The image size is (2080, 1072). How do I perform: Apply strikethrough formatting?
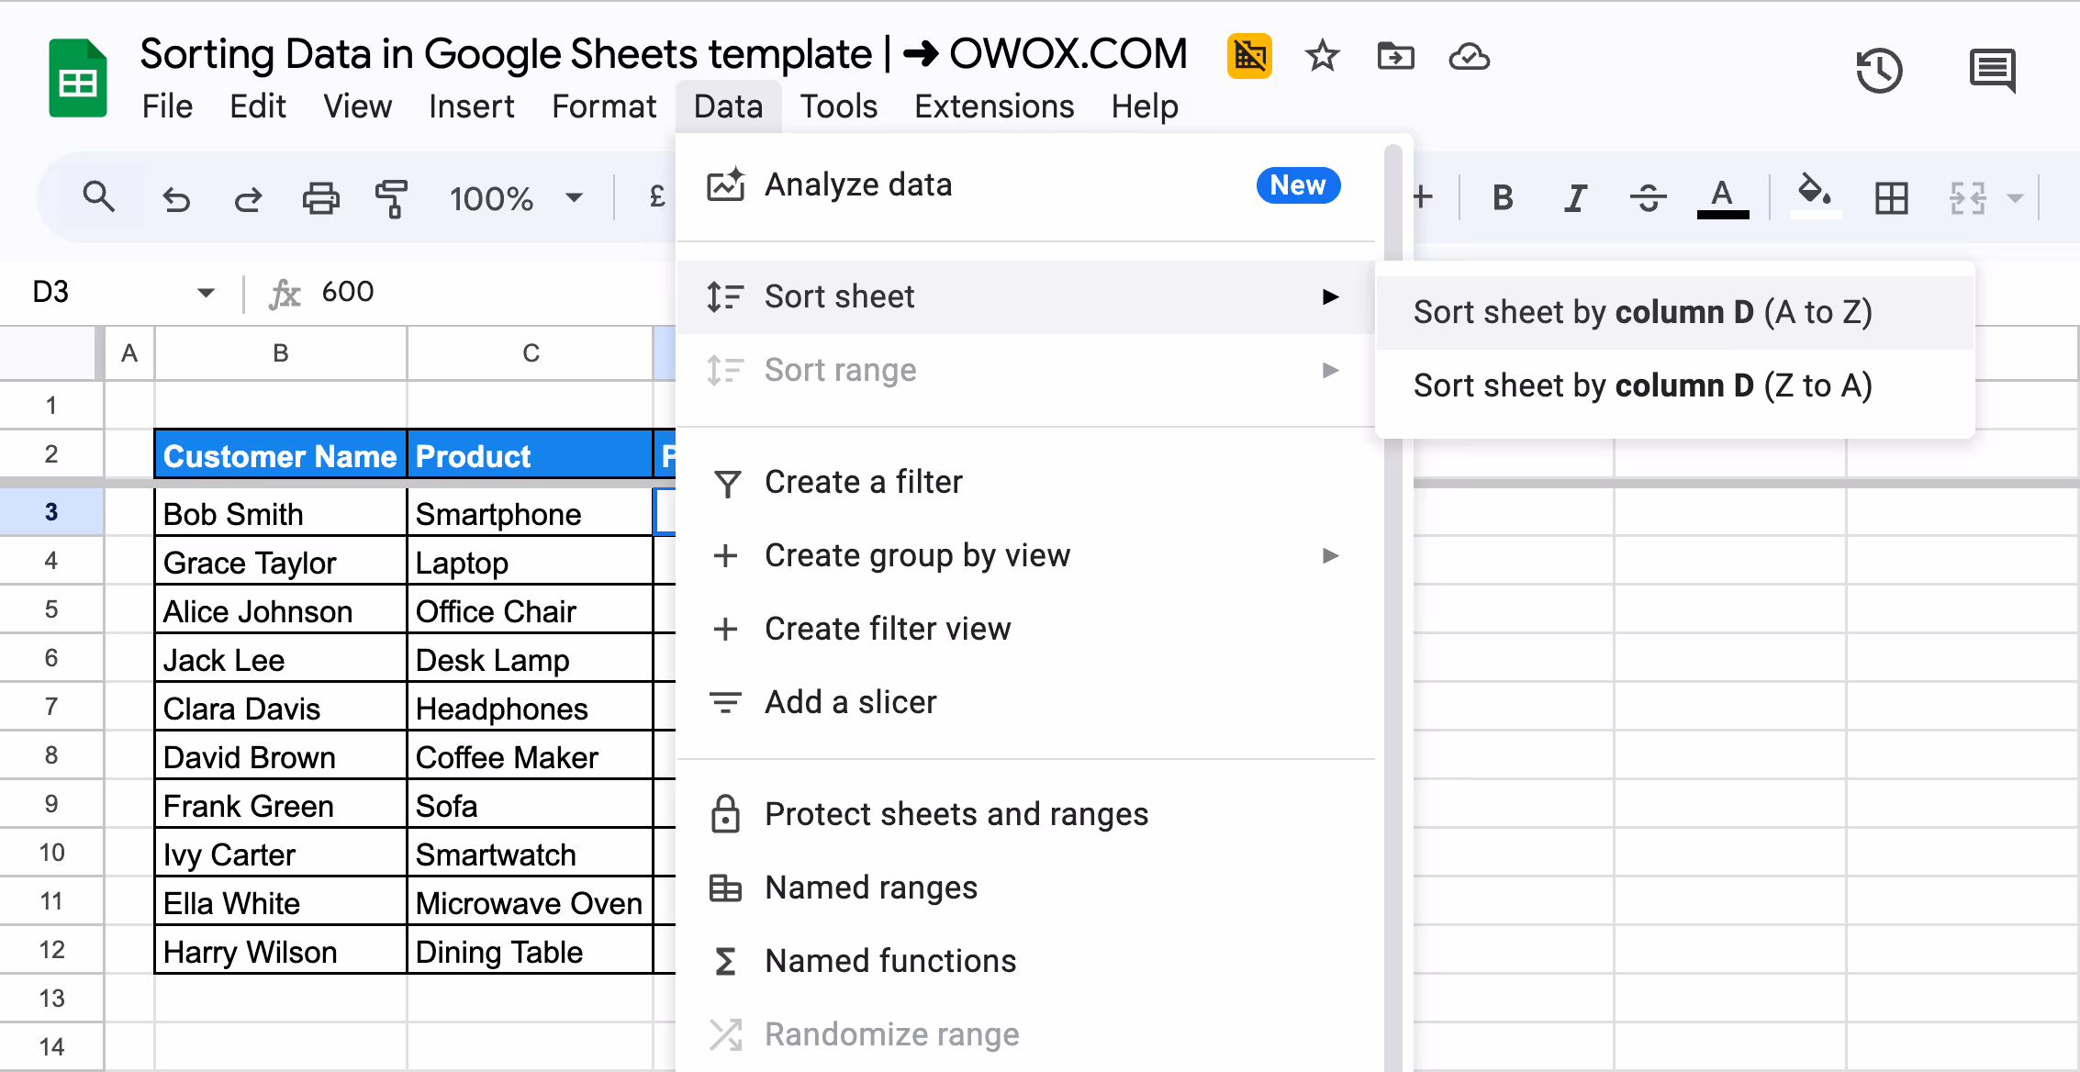[x=1647, y=197]
